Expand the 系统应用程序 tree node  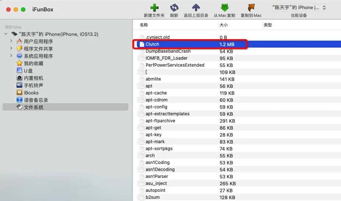point(11,56)
